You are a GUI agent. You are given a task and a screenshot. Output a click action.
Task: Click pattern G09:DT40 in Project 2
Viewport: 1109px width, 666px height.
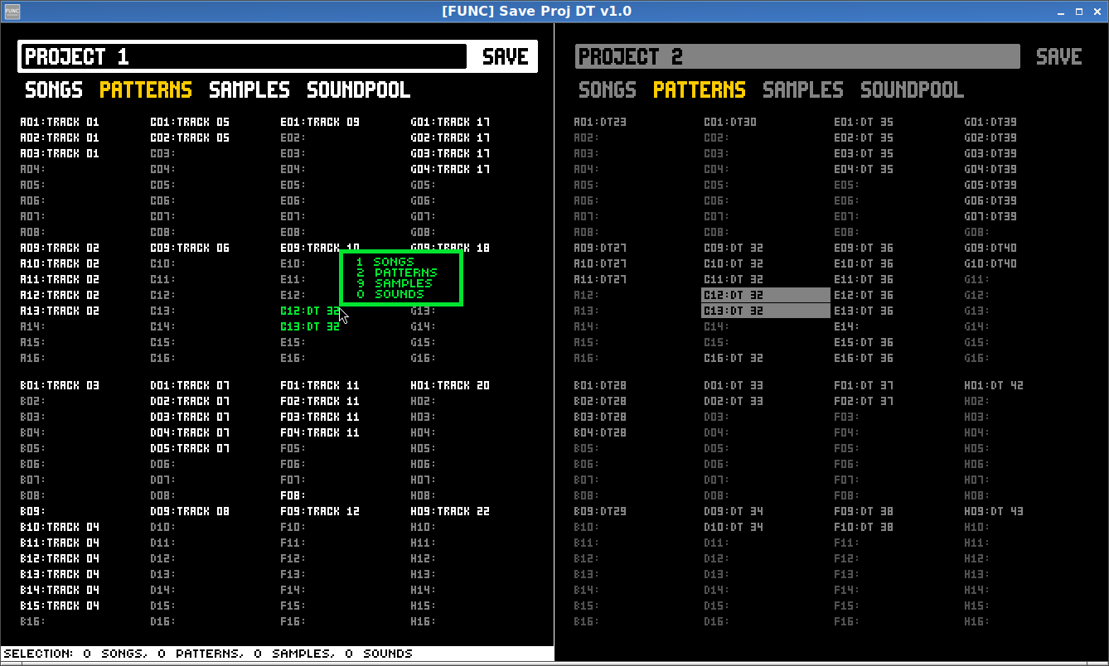point(990,248)
